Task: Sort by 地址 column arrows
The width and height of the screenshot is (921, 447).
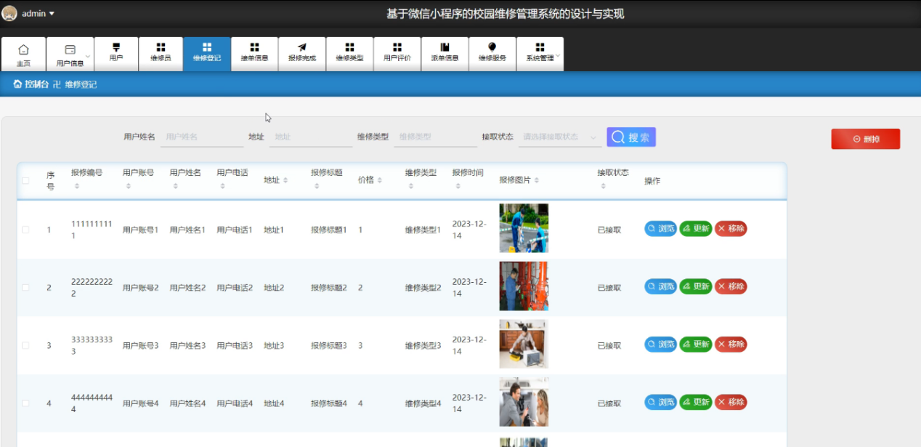Action: [x=285, y=180]
